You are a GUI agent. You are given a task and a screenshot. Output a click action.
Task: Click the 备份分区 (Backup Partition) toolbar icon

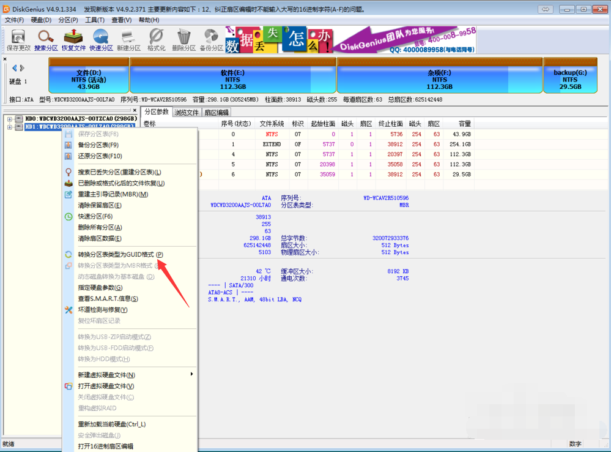tap(211, 40)
